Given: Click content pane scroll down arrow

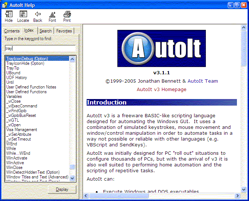Looking at the screenshot, I should coord(244,189).
